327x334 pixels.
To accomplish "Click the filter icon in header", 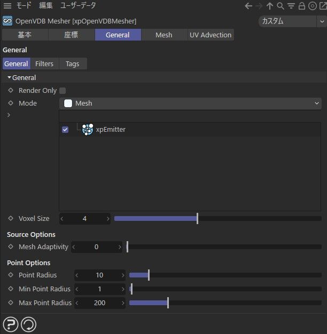I will point(291,6).
